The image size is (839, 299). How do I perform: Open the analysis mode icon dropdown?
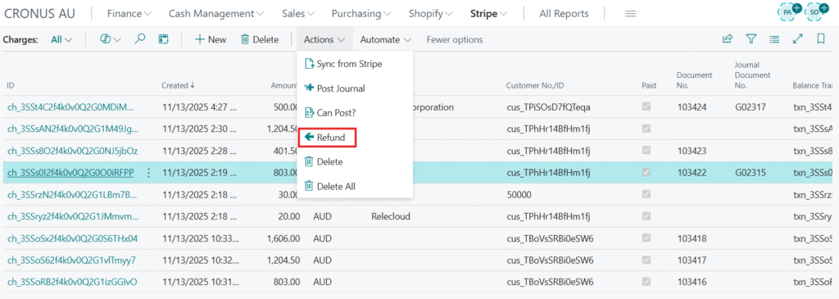[111, 39]
